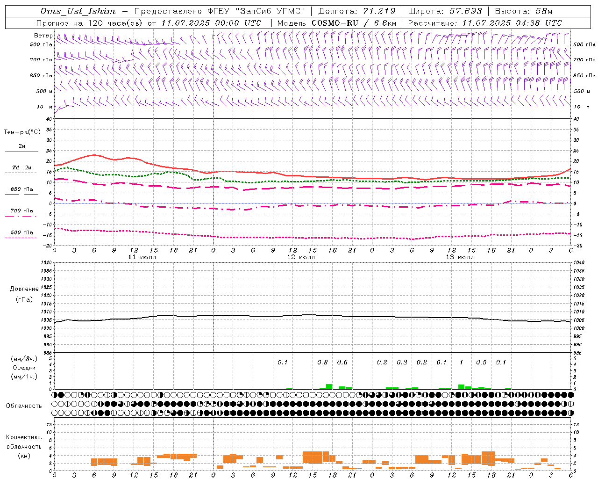The image size is (598, 479).
Task: Click the 'Тем-ра(°C)' axis label
Action: [x=22, y=132]
